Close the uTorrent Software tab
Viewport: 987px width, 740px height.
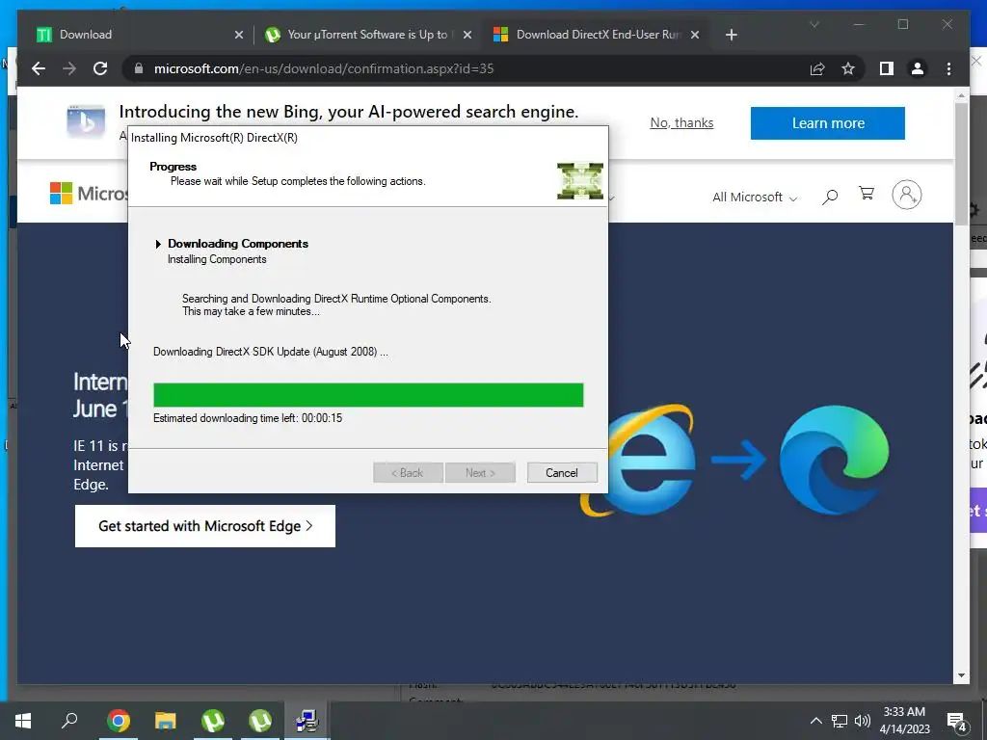point(467,35)
